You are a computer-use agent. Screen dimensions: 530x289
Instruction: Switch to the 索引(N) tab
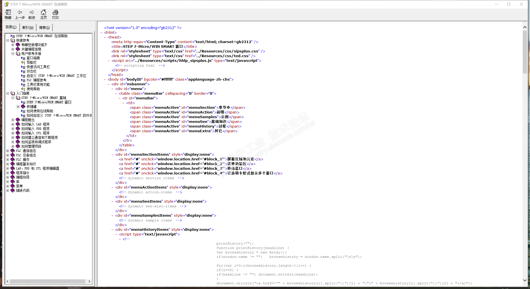click(x=28, y=28)
